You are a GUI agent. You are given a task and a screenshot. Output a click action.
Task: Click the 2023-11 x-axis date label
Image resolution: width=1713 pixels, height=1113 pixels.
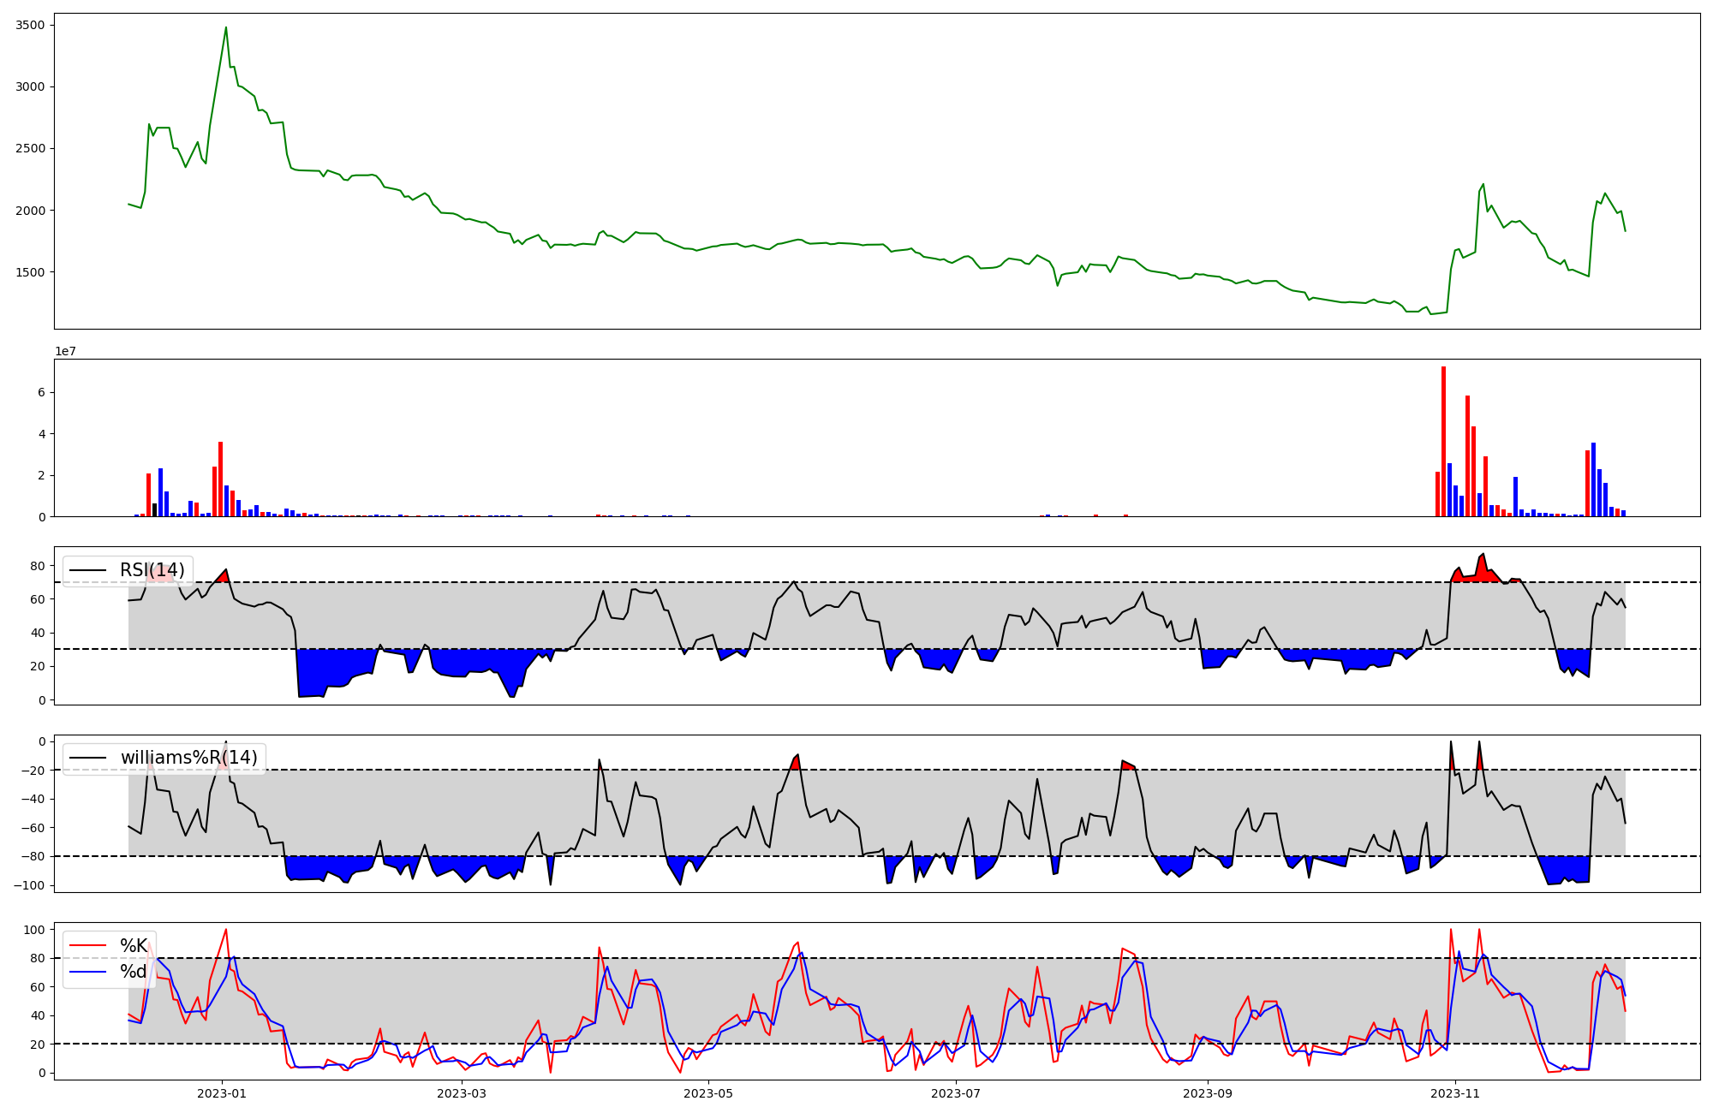coord(1454,1093)
